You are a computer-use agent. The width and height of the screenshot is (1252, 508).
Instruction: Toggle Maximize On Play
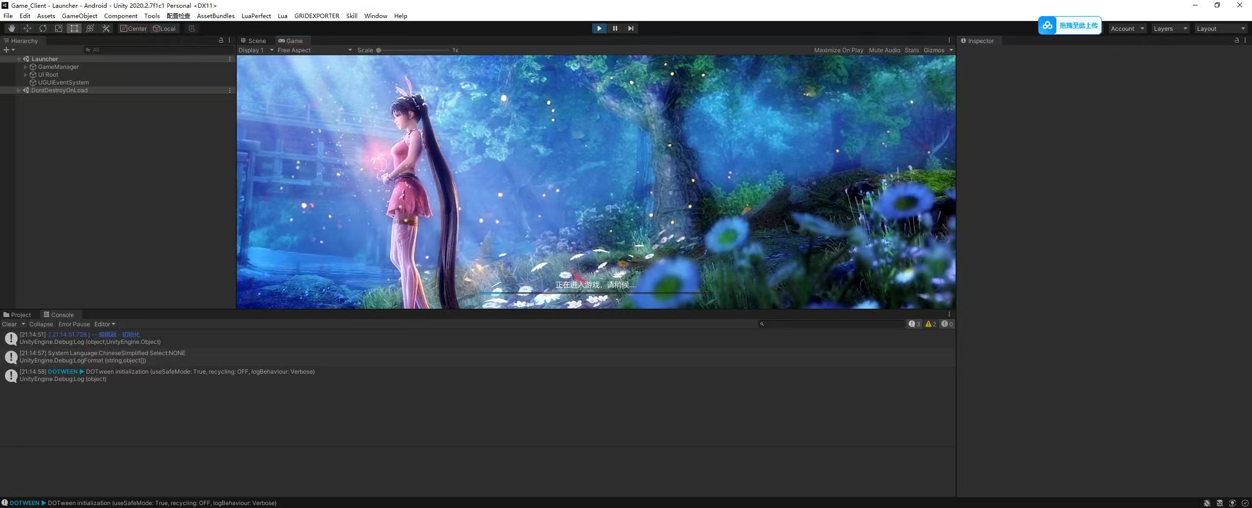tap(838, 50)
